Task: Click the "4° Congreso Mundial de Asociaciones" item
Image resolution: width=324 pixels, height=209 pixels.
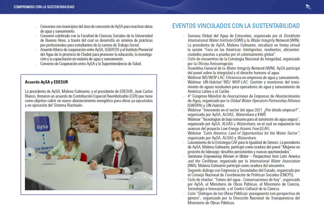Action: [244, 101]
